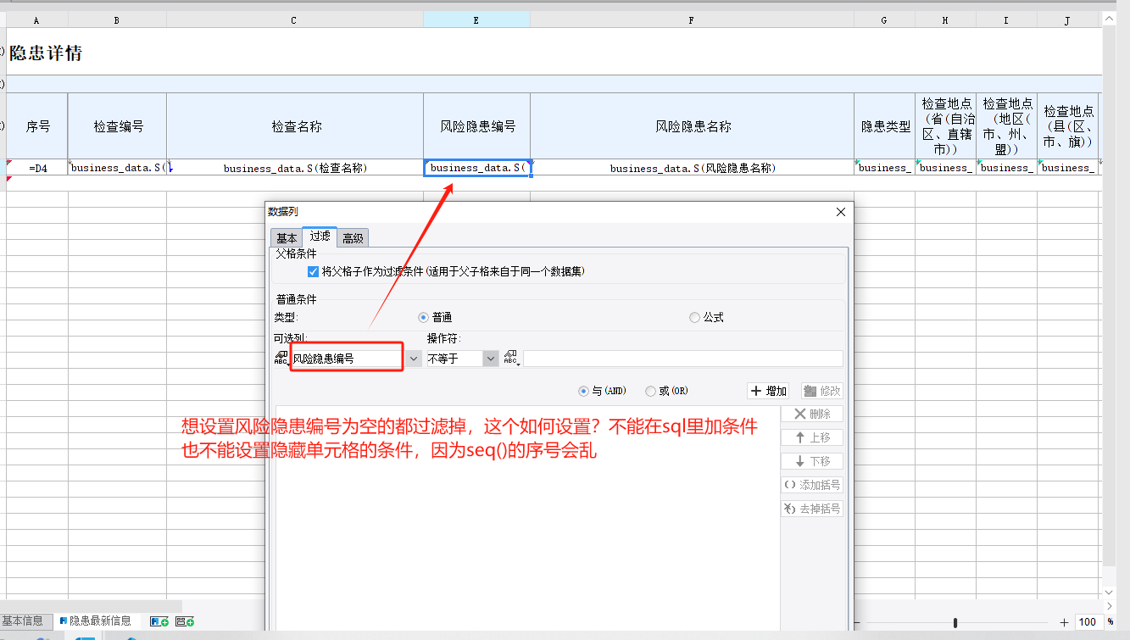The image size is (1130, 640).
Task: Select column J header
Action: pos(1067,19)
